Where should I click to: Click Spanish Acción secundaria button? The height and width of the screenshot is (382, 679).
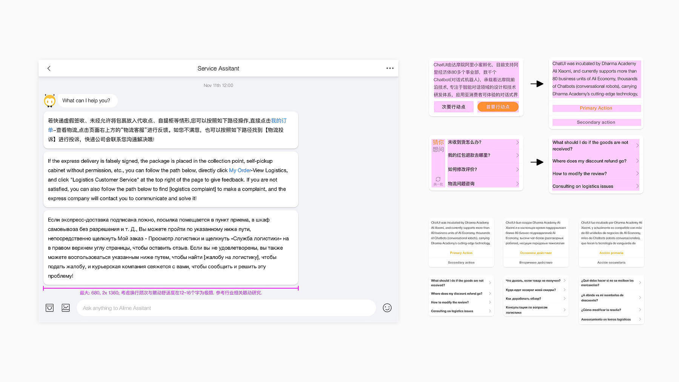coord(611,263)
